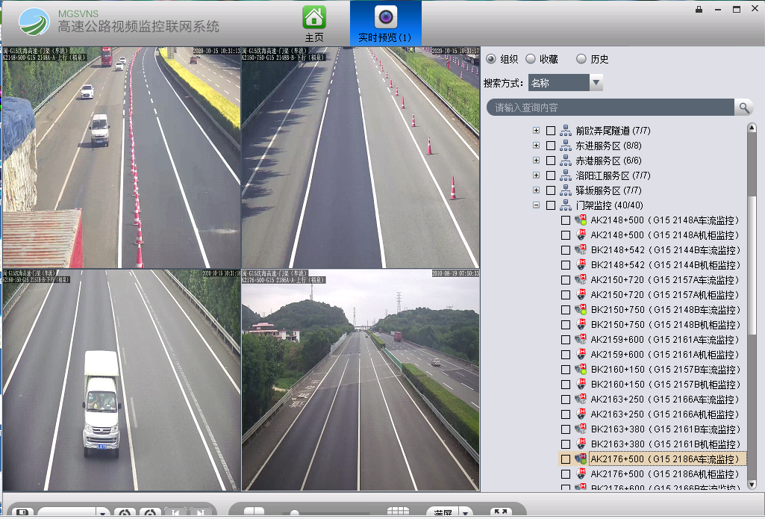Collapse the 门架监控 tree node
The width and height of the screenshot is (765, 519).
[536, 205]
